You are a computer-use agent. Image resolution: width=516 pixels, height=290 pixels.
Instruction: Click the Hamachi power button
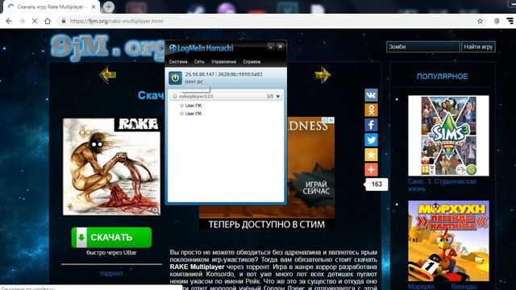(x=175, y=78)
